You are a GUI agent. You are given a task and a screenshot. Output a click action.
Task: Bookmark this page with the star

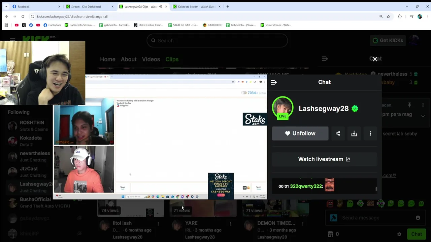[x=388, y=16]
